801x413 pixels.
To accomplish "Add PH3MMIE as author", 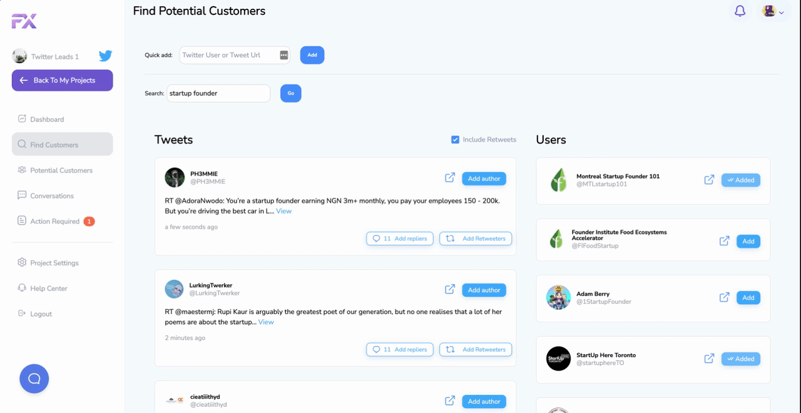I will tap(484, 179).
